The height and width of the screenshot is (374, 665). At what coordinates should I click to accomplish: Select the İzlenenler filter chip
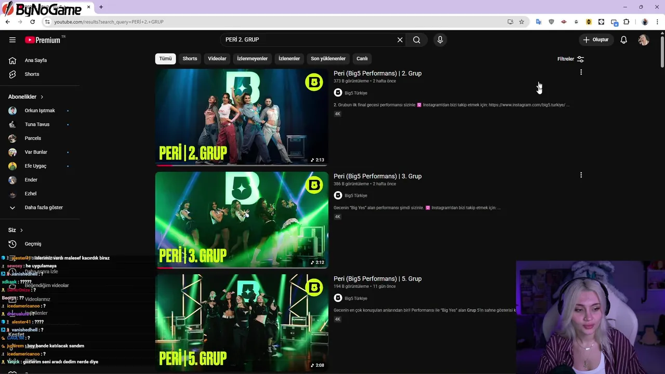[x=289, y=59]
